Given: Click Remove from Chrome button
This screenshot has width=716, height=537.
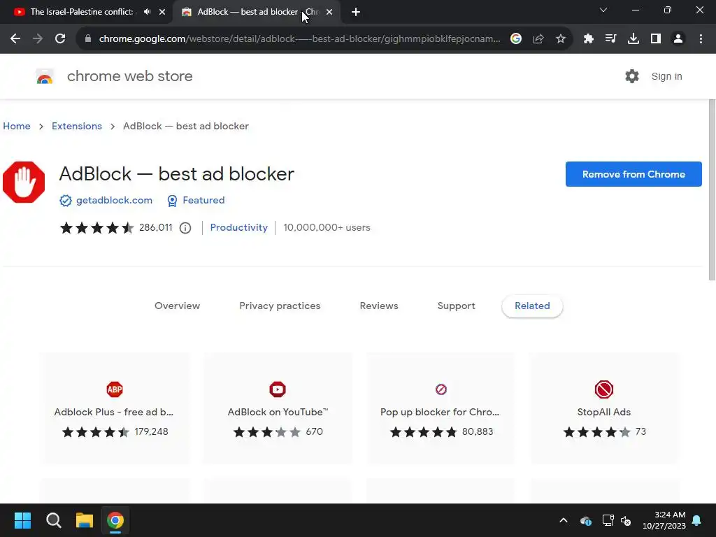Looking at the screenshot, I should point(633,174).
